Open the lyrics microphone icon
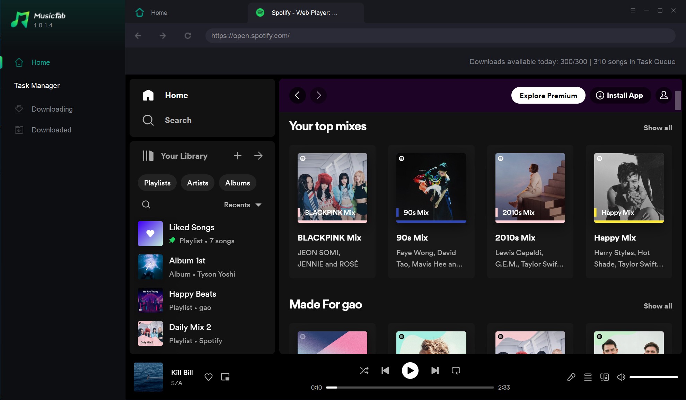 571,377
